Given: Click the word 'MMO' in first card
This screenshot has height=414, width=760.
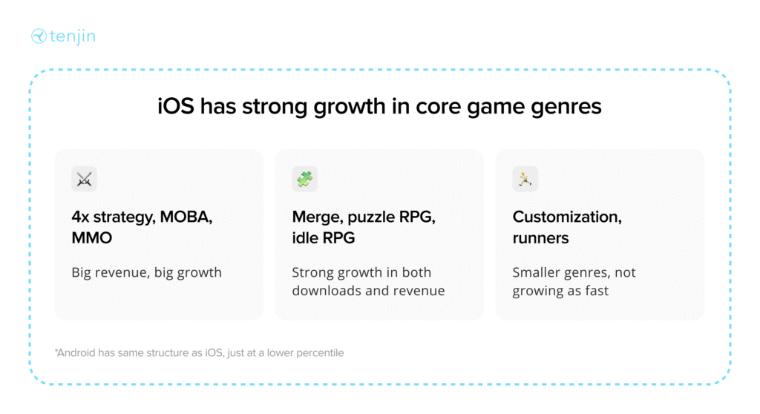Looking at the screenshot, I should pos(91,238).
